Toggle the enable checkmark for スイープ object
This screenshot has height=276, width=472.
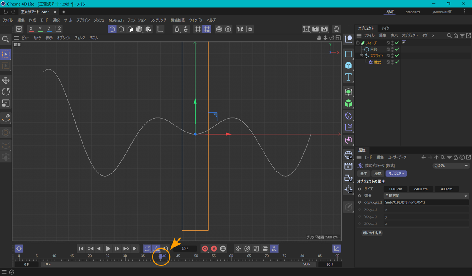point(397,43)
